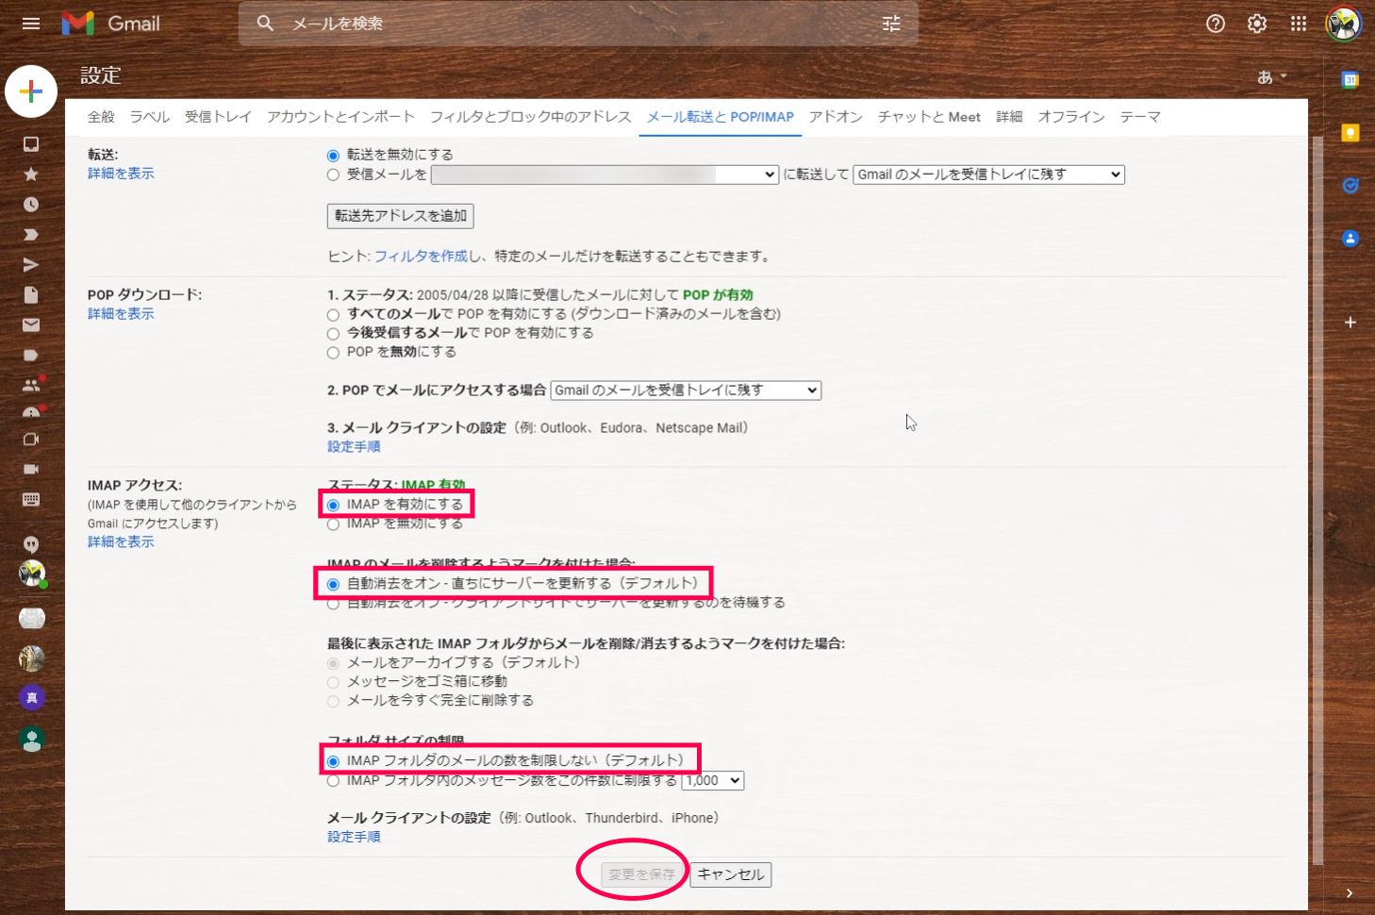Viewport: 1375px width, 915px height.
Task: Select 今後受信するメールで POP を有効にする option
Action: coord(333,334)
